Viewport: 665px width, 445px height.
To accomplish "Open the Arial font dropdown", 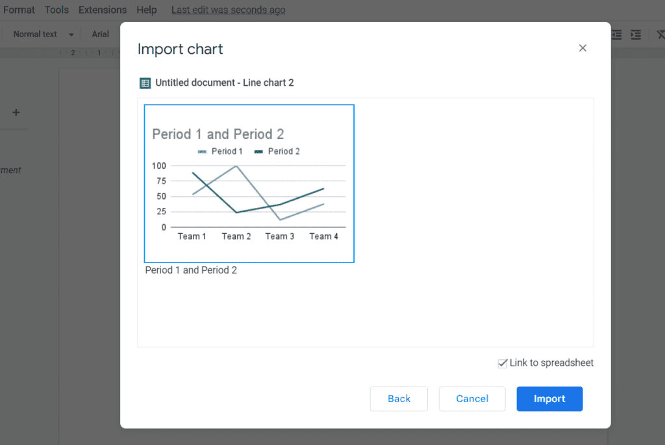I will coord(101,34).
